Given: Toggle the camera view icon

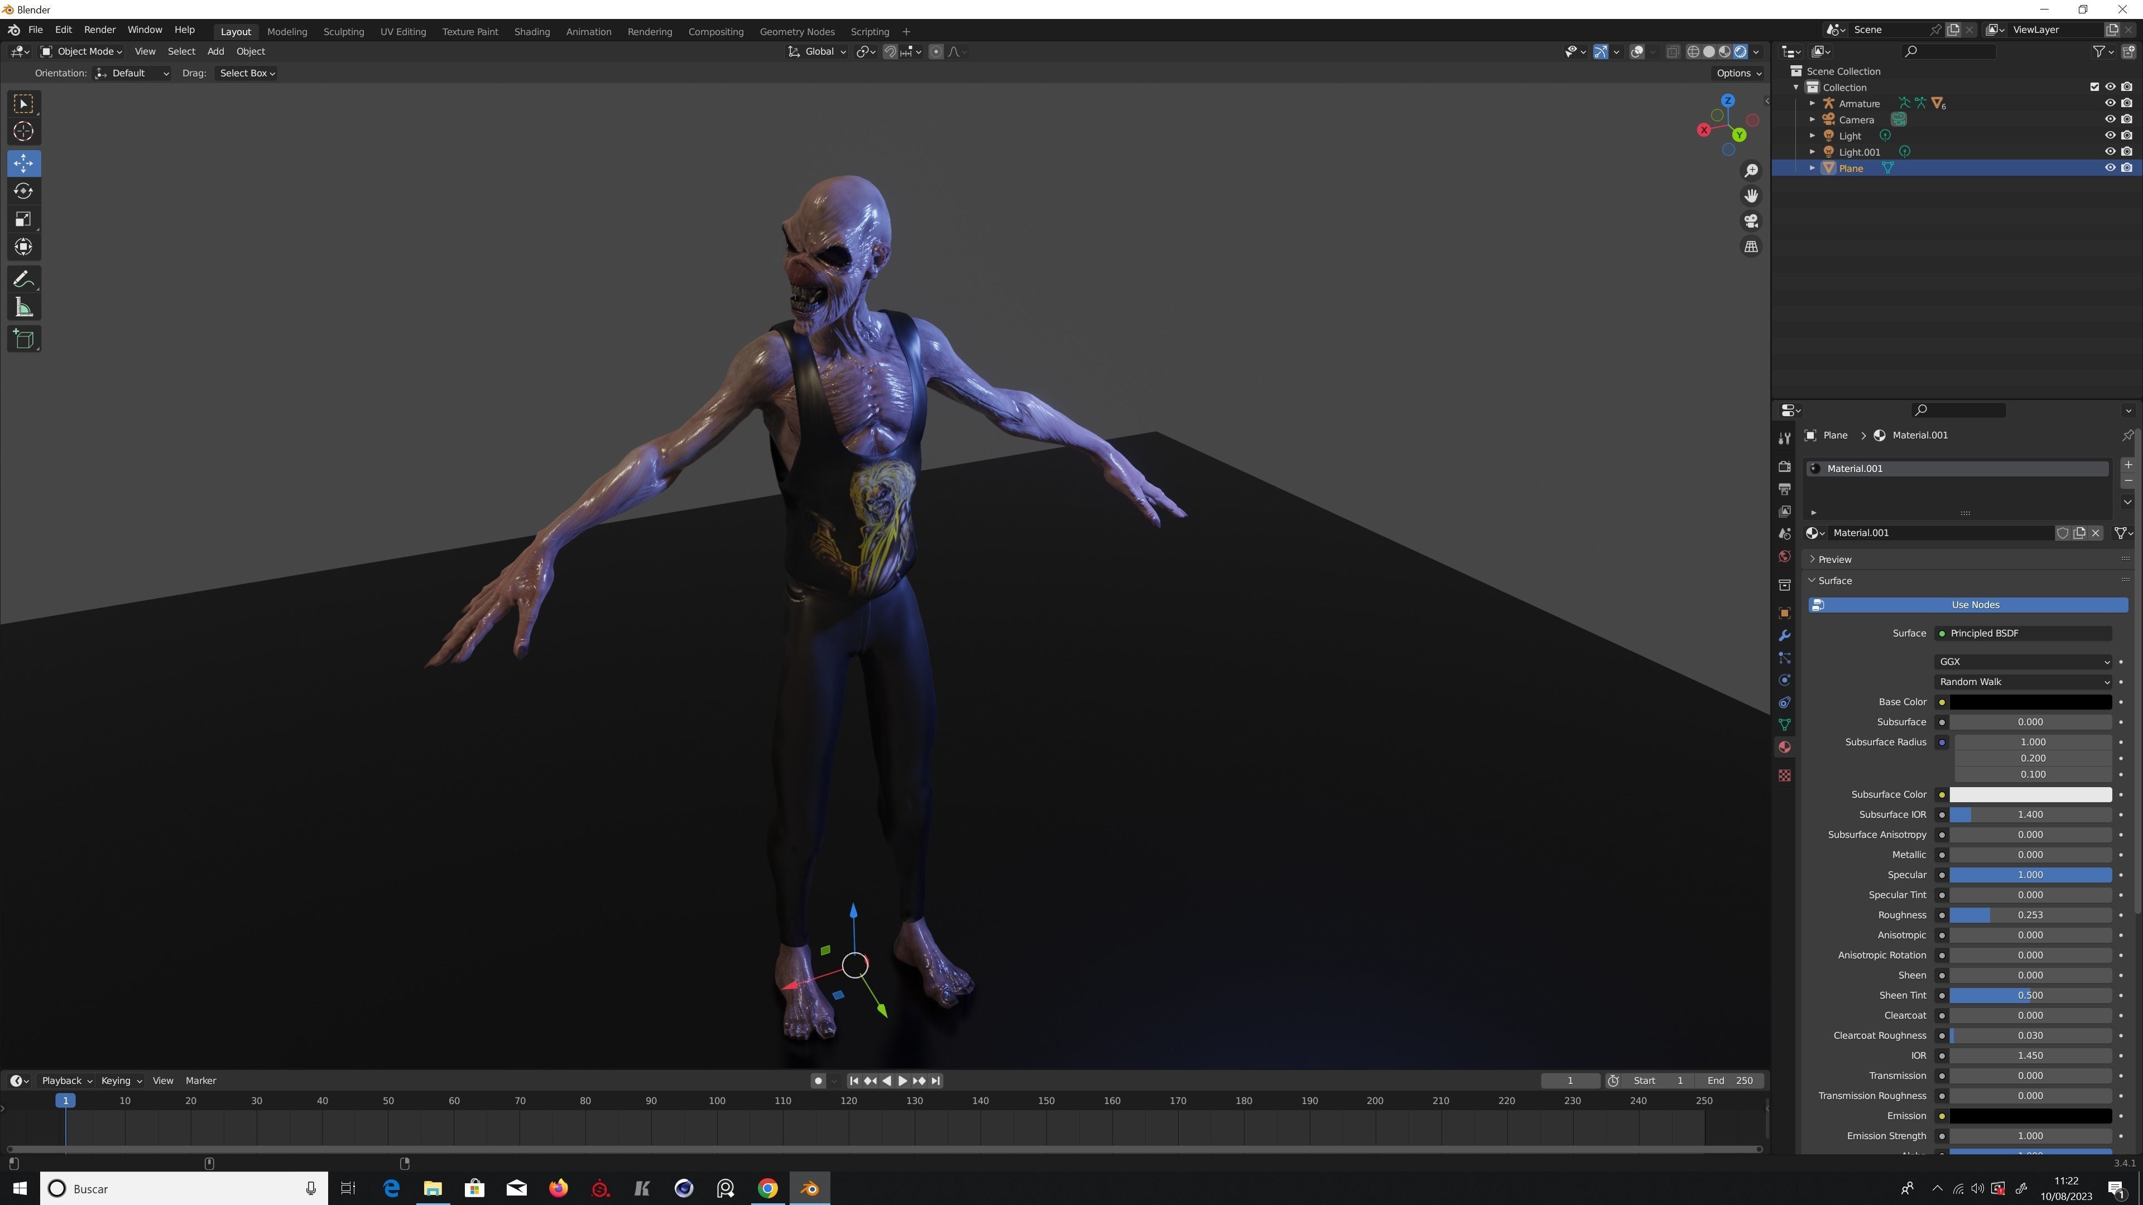Looking at the screenshot, I should [1751, 221].
